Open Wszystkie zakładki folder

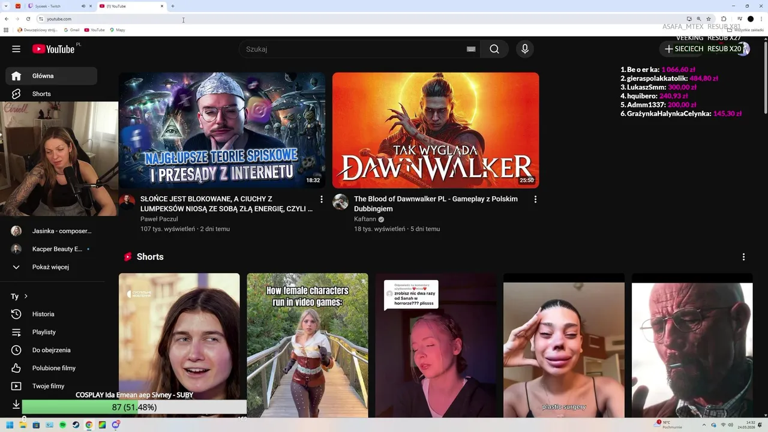[x=746, y=29]
